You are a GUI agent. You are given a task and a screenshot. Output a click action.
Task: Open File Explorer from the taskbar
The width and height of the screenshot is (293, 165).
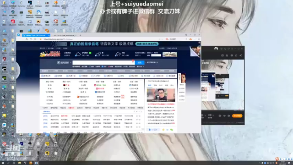coord(19,163)
